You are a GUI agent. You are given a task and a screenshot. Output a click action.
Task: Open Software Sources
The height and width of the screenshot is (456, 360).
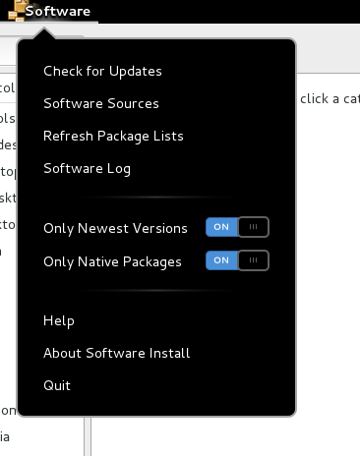pos(101,103)
